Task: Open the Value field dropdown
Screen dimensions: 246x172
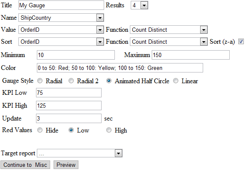Action: [x=61, y=30]
